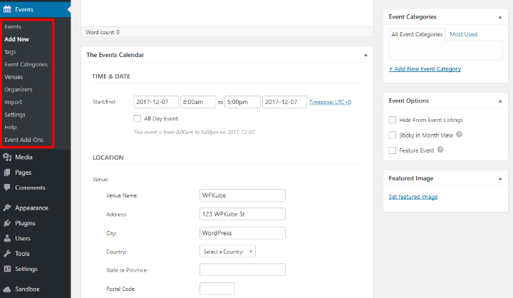This screenshot has height=298, width=513.
Task: Open the Select a Country dropdown
Action: click(x=227, y=252)
